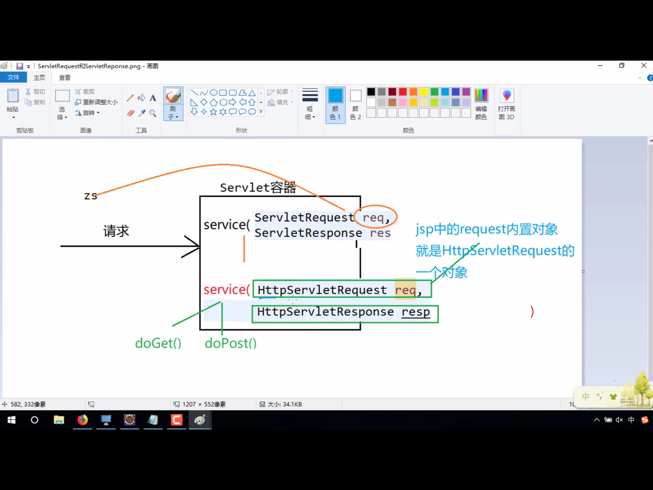Select the Text tool
Viewport: 653px width, 490px height.
pos(153,98)
